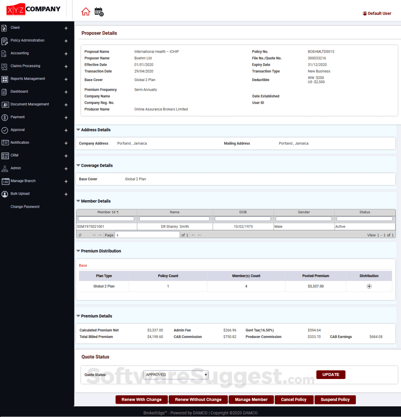Click the Home icon in top bar

(x=86, y=12)
